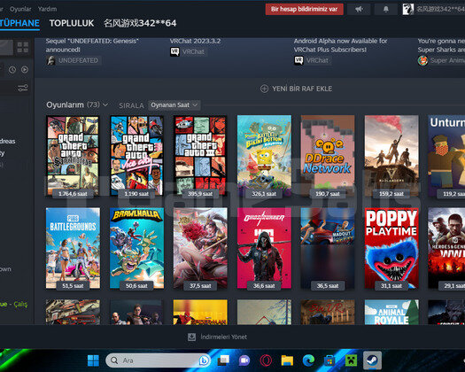
Task: Click the 326,1 saat playtime label
Action: [x=264, y=194]
